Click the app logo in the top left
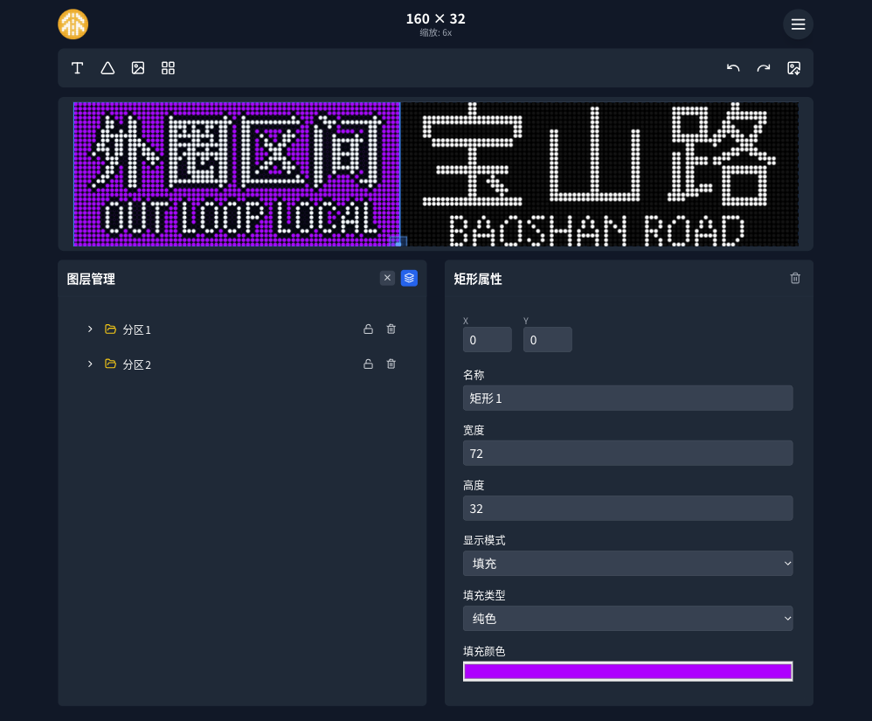The width and height of the screenshot is (872, 721). tap(73, 24)
